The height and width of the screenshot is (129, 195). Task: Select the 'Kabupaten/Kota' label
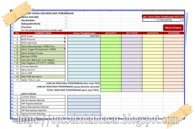pyautogui.click(x=31, y=24)
